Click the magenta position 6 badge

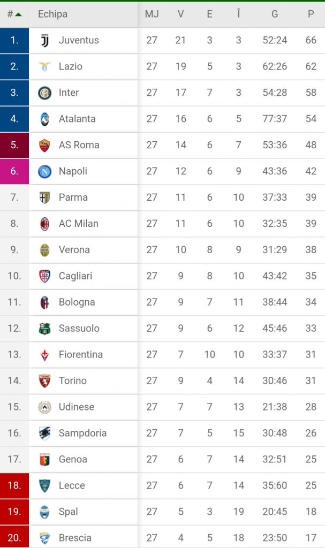(14, 171)
